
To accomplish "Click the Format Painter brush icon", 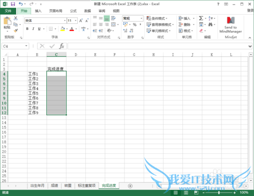I will click(16, 30).
